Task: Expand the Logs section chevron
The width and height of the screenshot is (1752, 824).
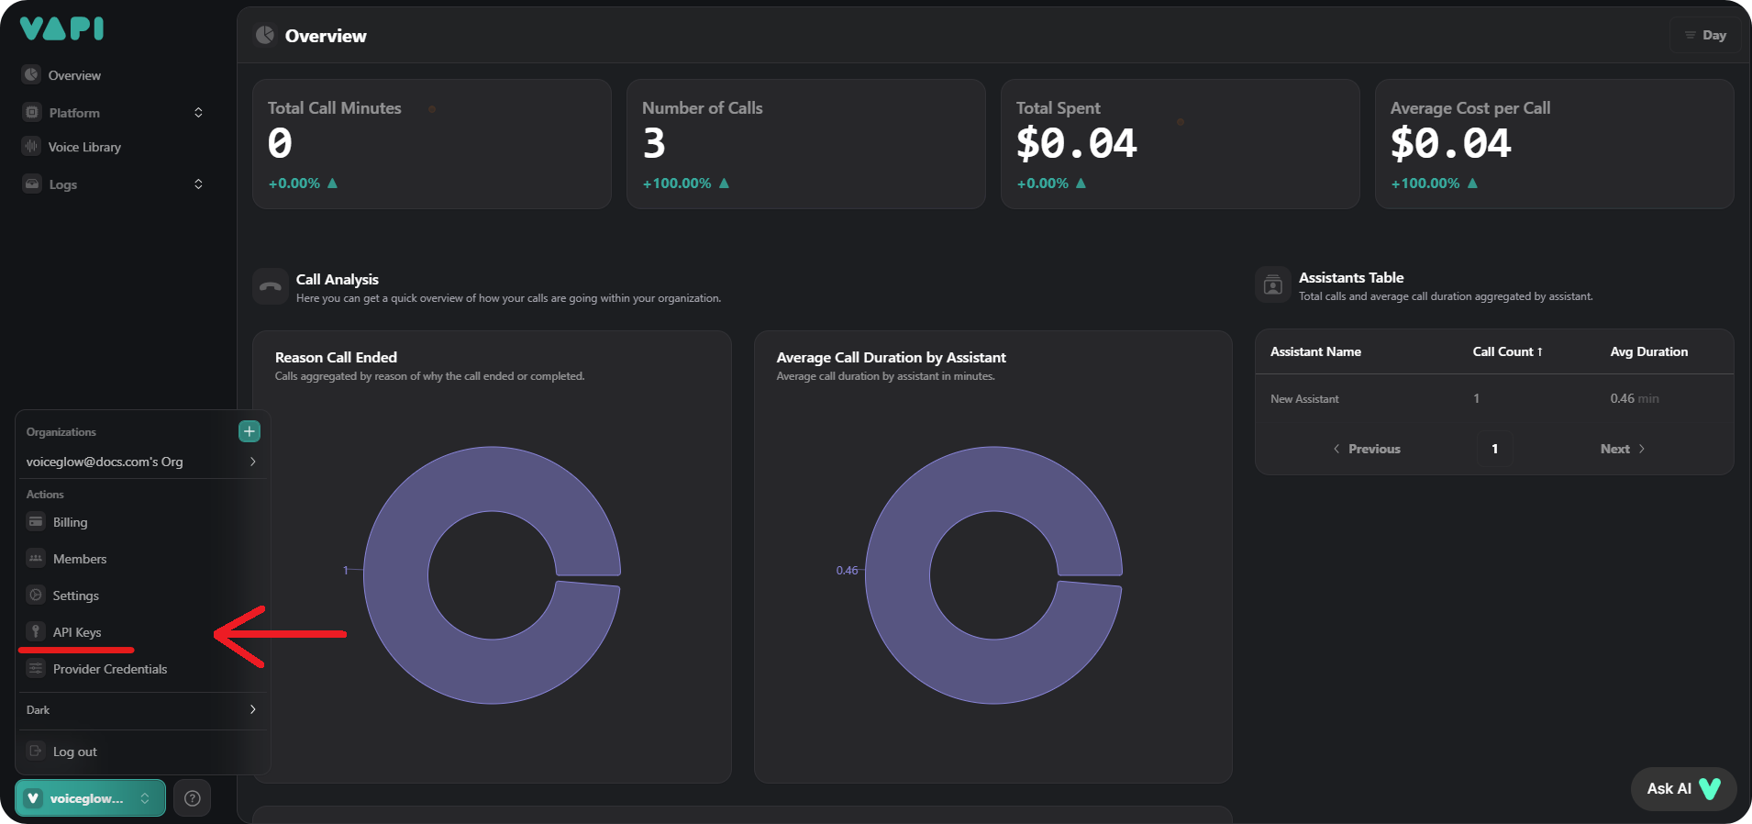Action: point(198,184)
